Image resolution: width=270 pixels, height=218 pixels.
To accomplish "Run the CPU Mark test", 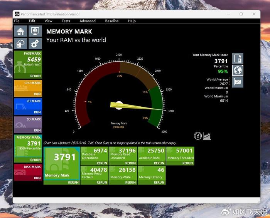I will click(37, 94).
